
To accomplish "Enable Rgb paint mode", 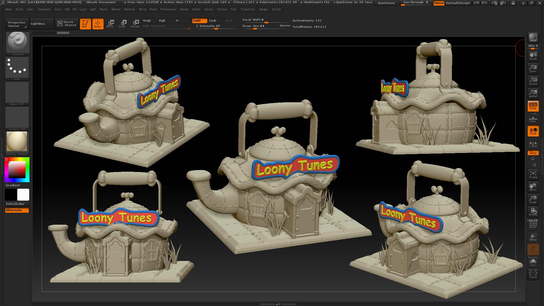I will [165, 21].
